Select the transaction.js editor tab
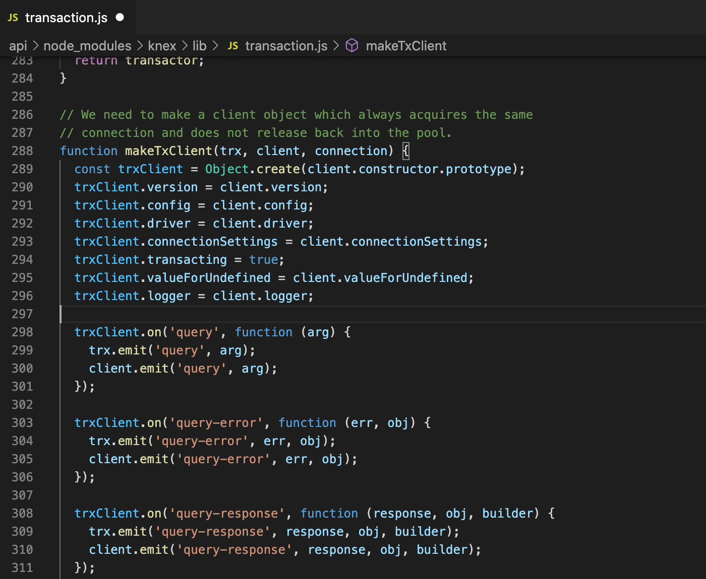 68,17
